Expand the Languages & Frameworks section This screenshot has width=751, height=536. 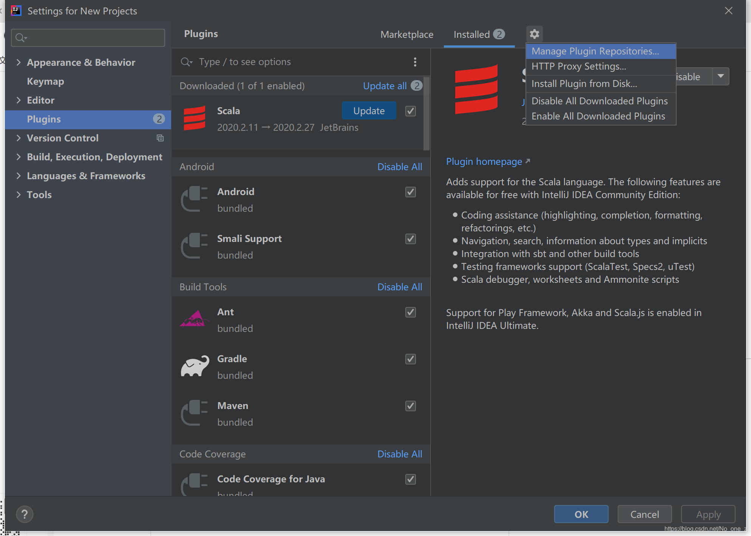19,175
